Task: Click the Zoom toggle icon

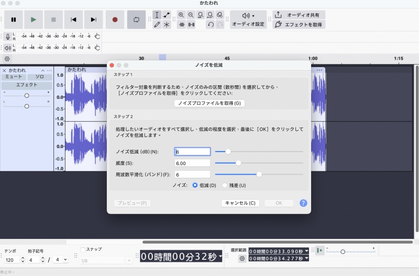Action: coord(220,15)
